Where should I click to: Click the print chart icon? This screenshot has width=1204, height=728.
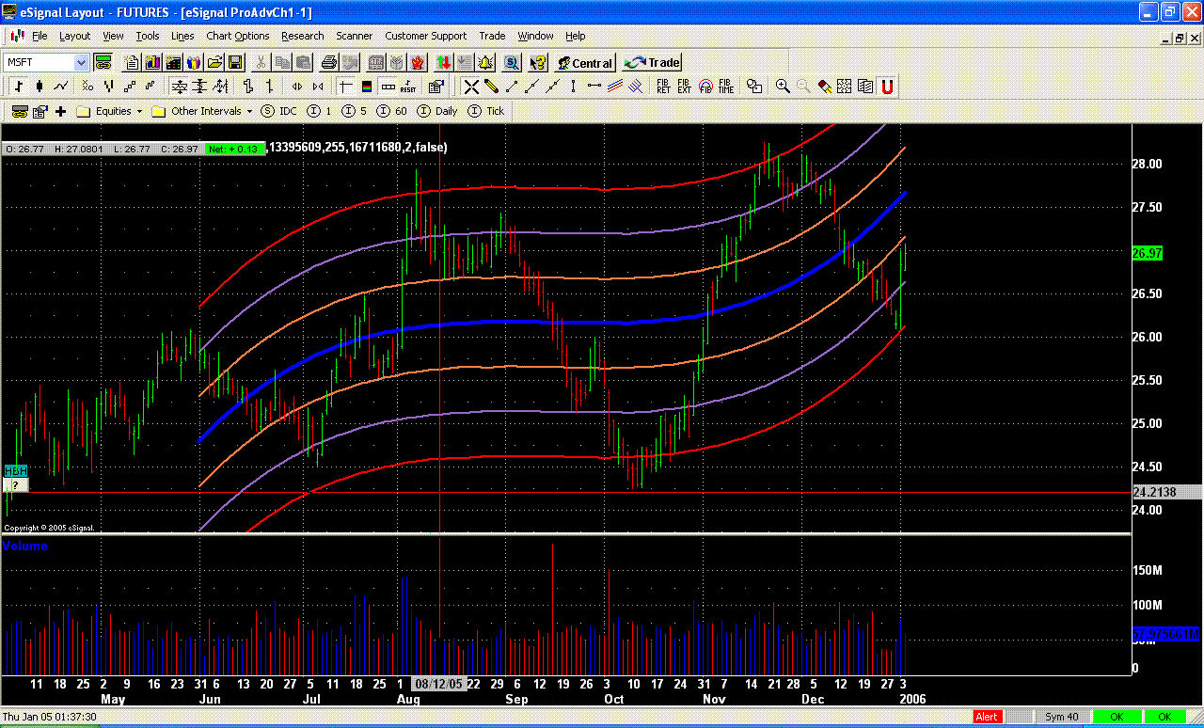329,62
